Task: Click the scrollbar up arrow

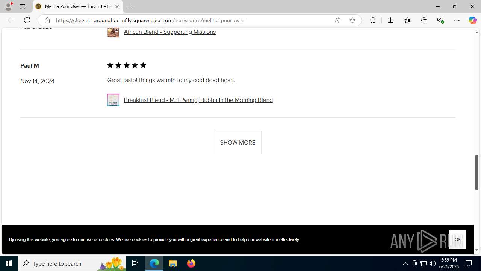Action: click(476, 33)
